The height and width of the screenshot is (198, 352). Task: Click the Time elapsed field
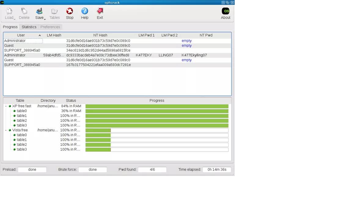217,170
